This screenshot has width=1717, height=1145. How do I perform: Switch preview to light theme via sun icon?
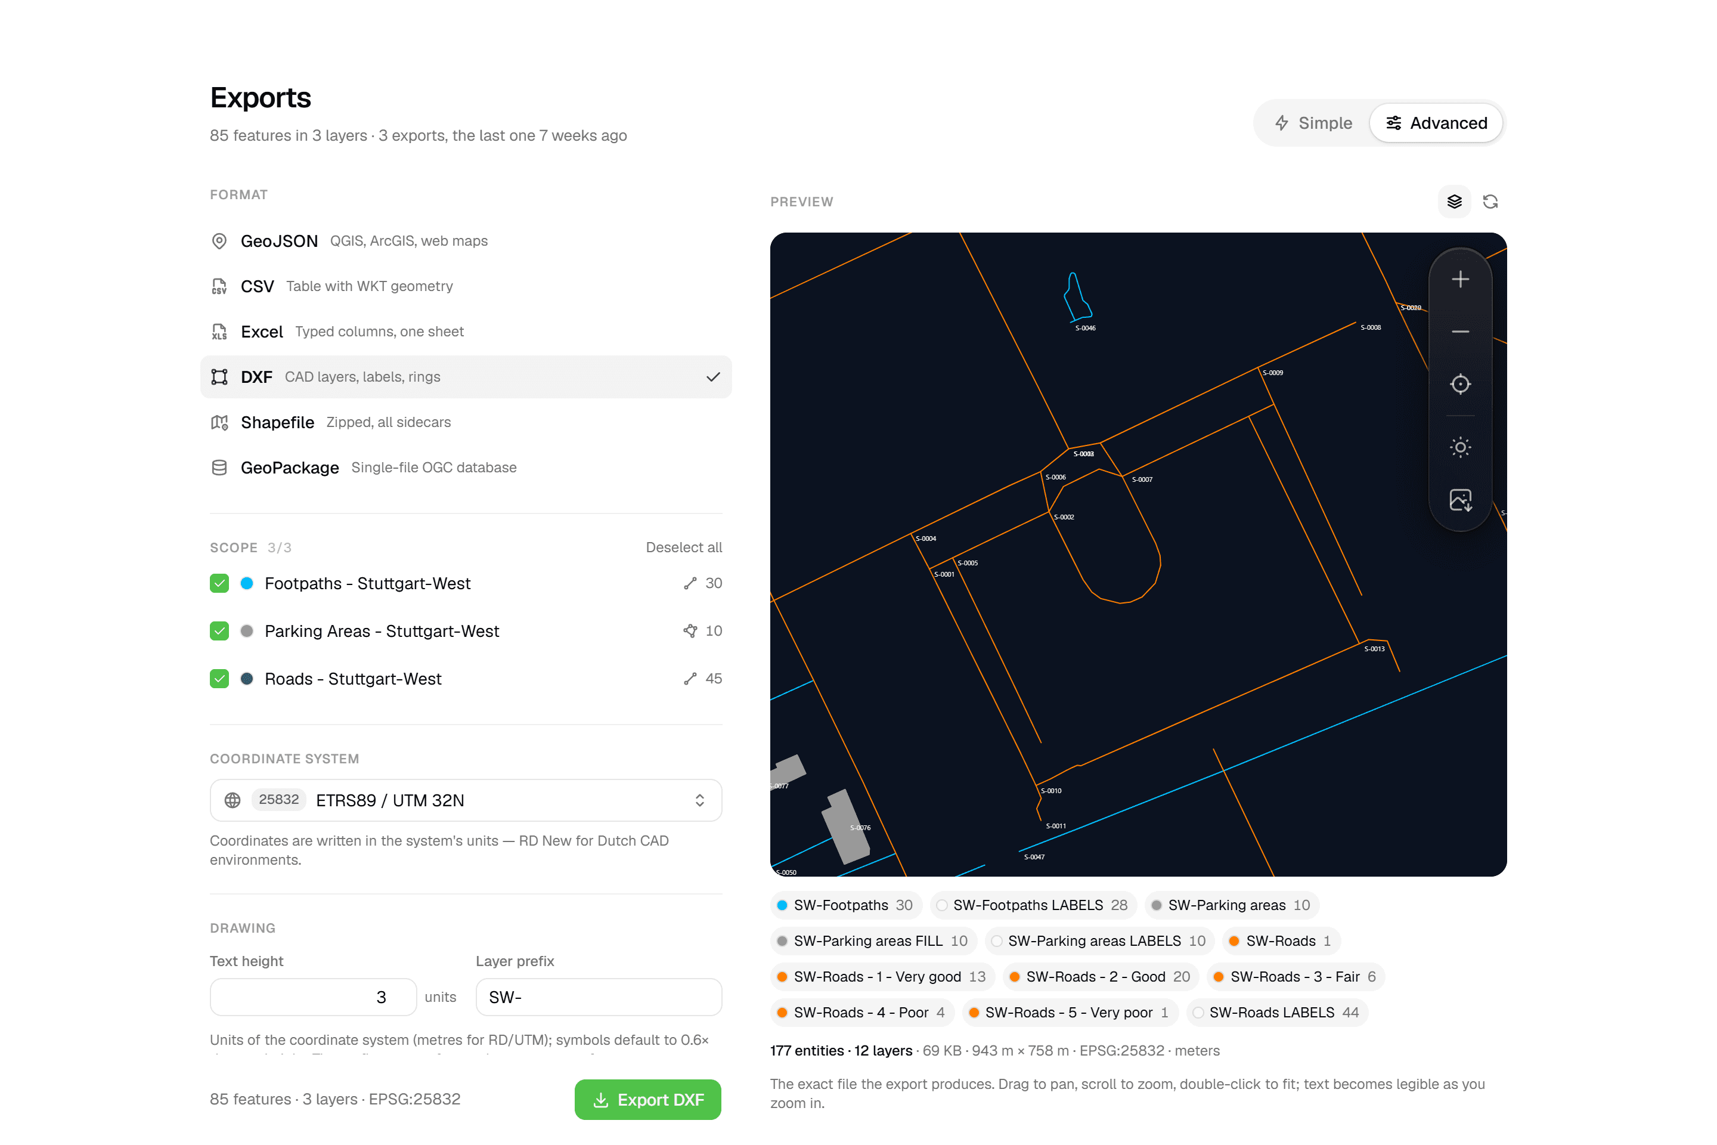[x=1460, y=448]
